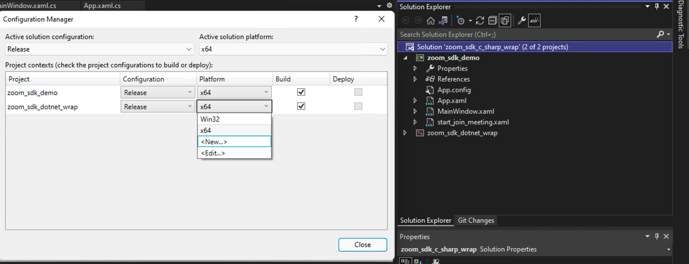
Task: Click Collapse All icon in Solution Explorer
Action: pos(493,21)
